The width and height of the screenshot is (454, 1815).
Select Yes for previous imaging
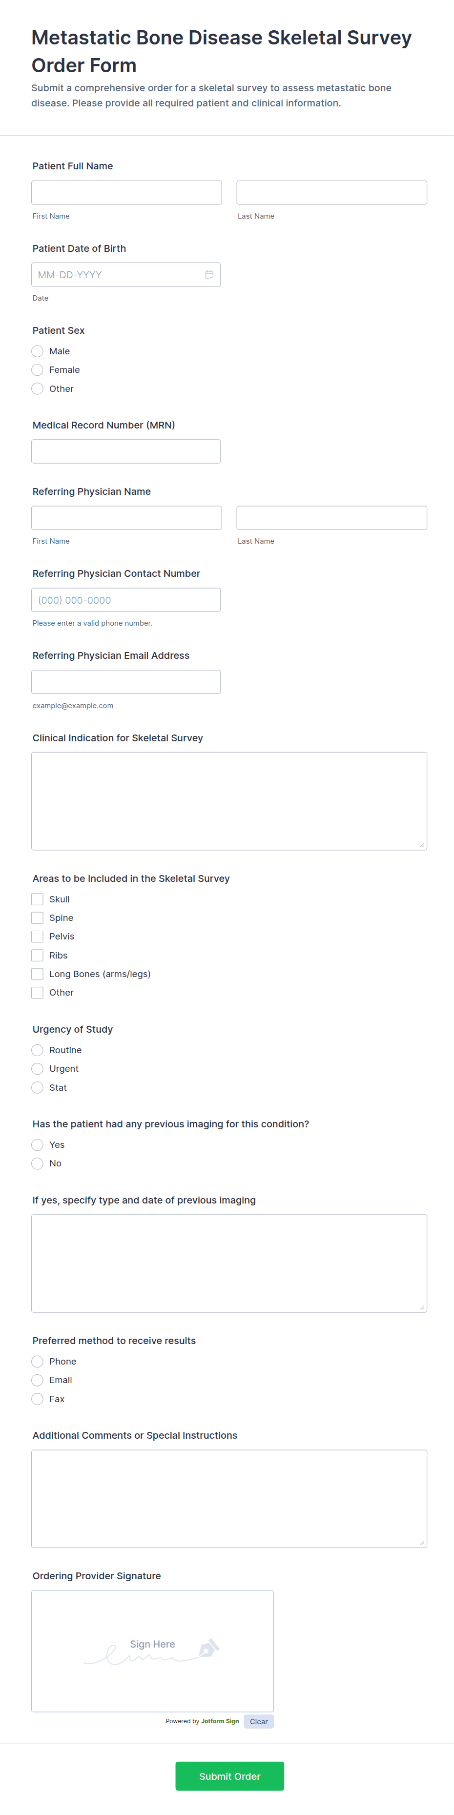click(38, 1144)
